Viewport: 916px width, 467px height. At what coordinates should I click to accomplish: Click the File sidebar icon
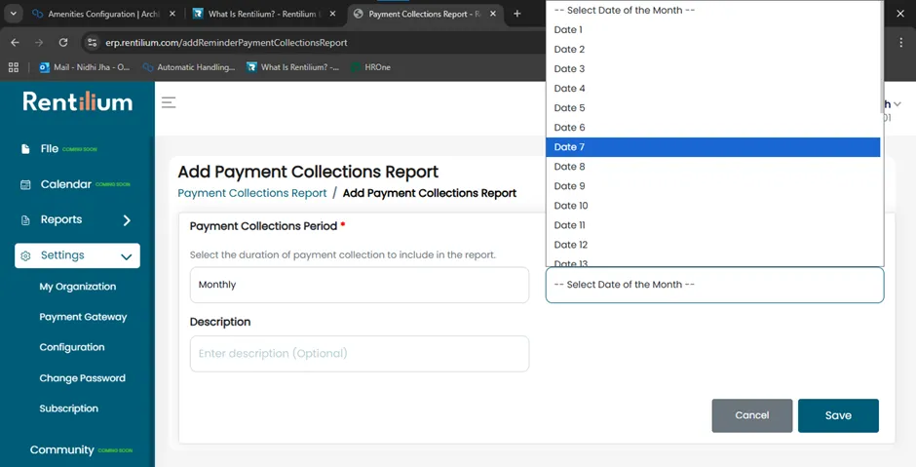pyautogui.click(x=25, y=149)
